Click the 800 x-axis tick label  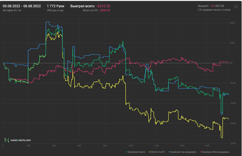(x=105, y=146)
